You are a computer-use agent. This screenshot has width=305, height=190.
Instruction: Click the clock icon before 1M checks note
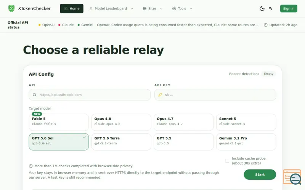(31, 166)
